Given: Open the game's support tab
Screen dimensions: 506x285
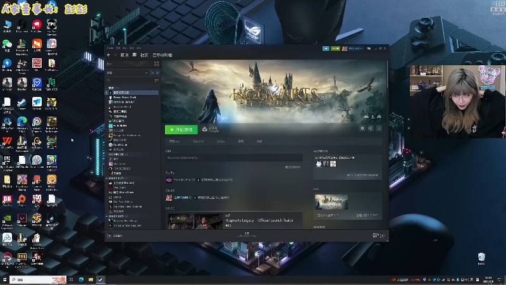Looking at the screenshot, I should 259,141.
